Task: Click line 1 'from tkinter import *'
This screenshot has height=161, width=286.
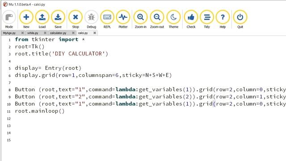Action: 50,39
